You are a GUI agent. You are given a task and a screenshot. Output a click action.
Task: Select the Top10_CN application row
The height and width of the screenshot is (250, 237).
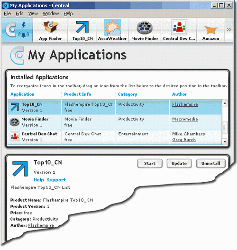click(x=114, y=107)
